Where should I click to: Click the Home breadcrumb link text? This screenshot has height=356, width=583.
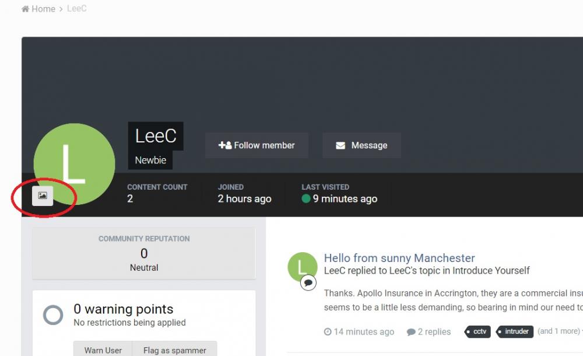click(44, 9)
